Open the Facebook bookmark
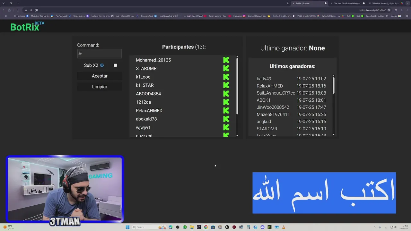Screen dimensions: 411x231 click(21, 16)
